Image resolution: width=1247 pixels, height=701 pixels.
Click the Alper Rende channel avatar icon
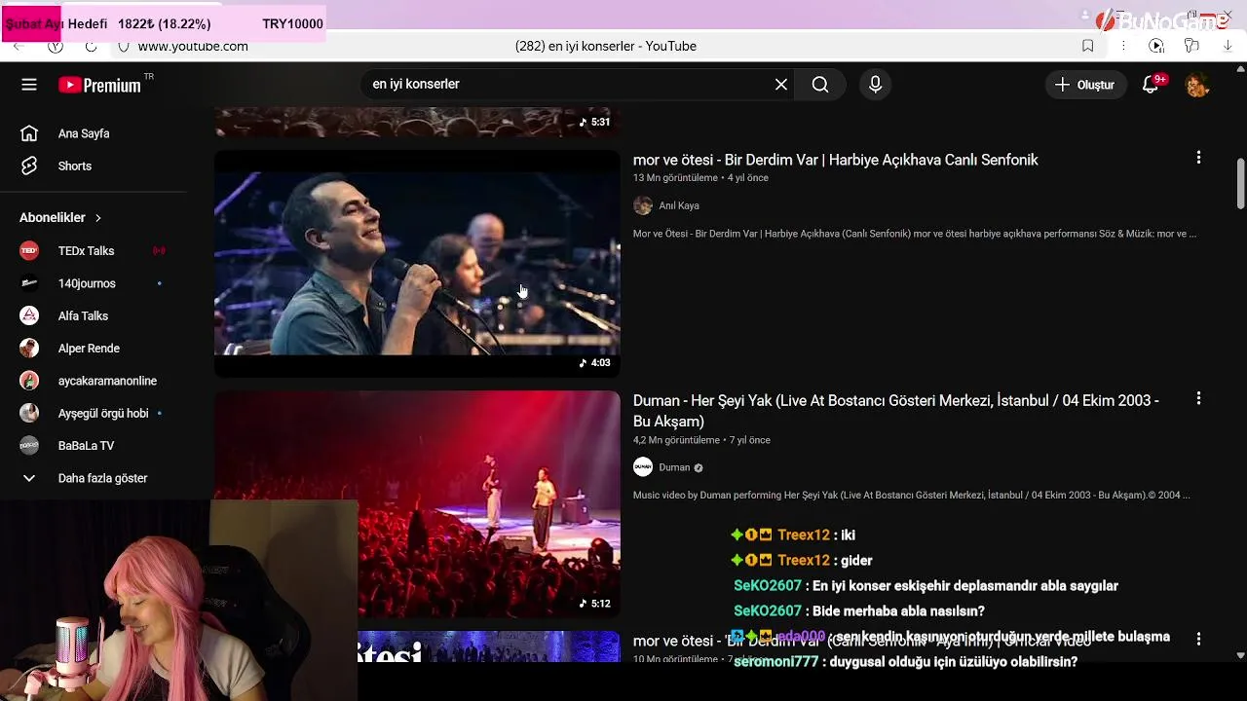click(29, 349)
